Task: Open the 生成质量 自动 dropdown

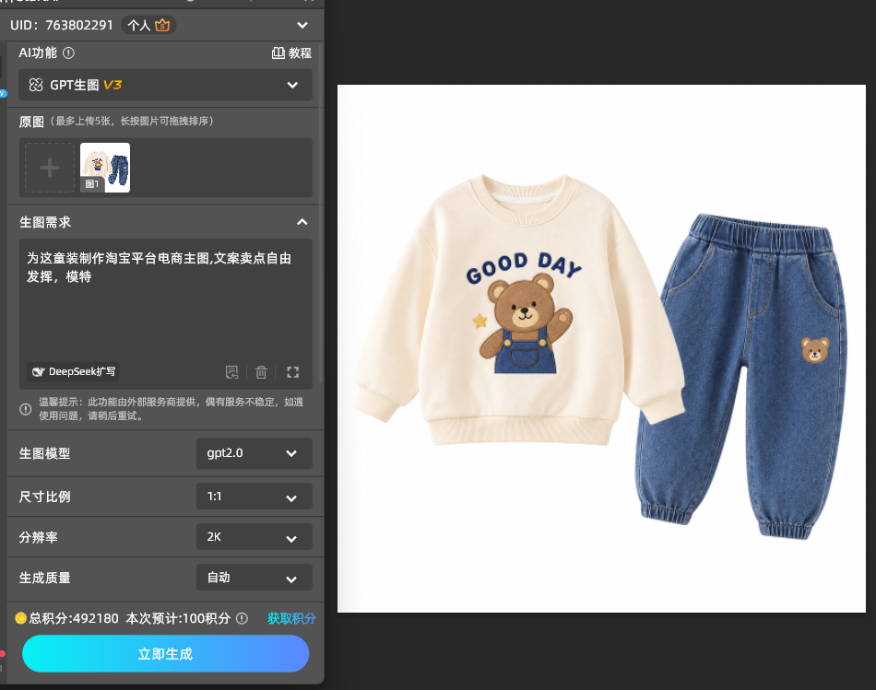Action: 255,578
